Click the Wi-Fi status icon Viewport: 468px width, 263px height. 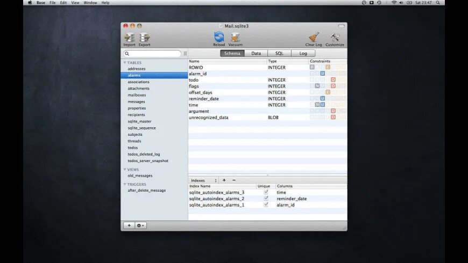(394, 3)
